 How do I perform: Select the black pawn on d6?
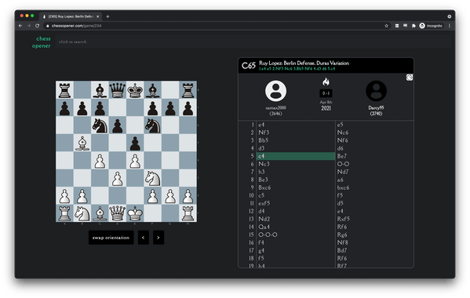118,125
